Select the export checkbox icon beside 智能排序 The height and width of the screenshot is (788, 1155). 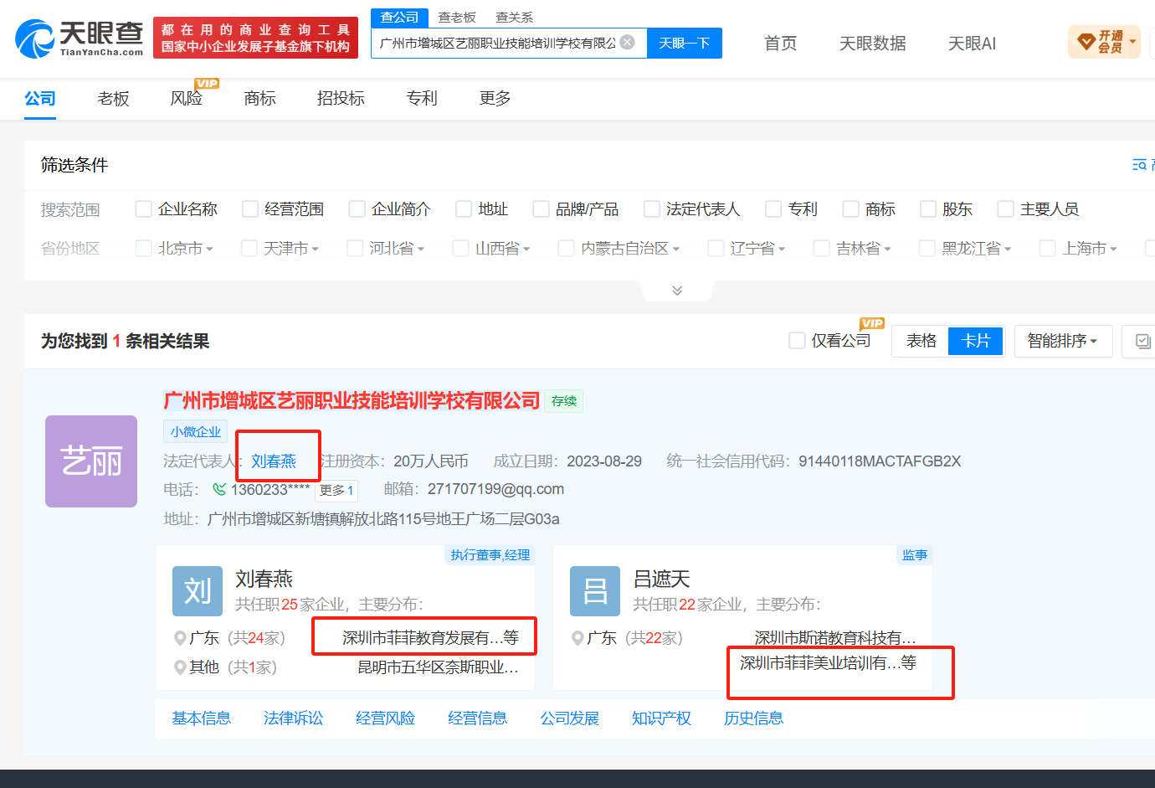coord(1142,341)
